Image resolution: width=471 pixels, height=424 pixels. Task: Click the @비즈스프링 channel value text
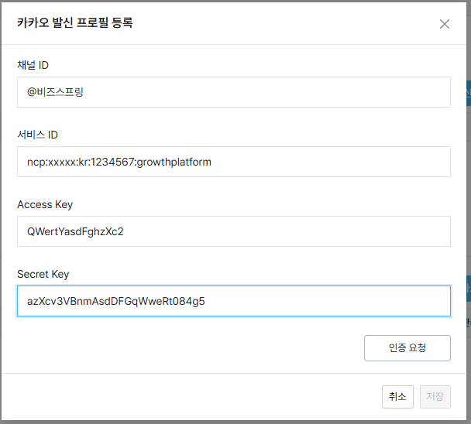[55, 92]
